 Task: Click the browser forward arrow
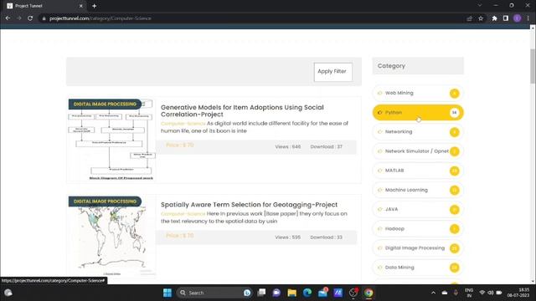(x=18, y=18)
